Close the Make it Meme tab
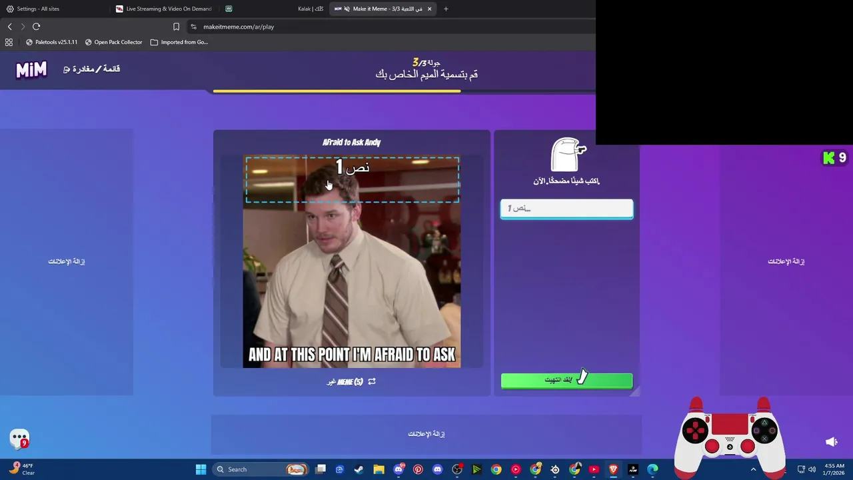The width and height of the screenshot is (853, 480). coord(429,9)
